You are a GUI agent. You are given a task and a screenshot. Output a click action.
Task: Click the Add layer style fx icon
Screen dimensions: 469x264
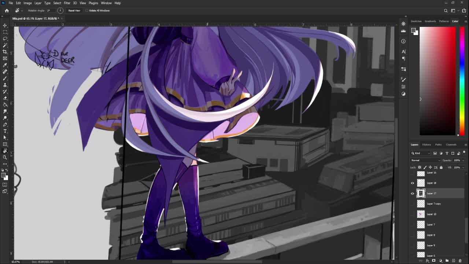click(428, 261)
